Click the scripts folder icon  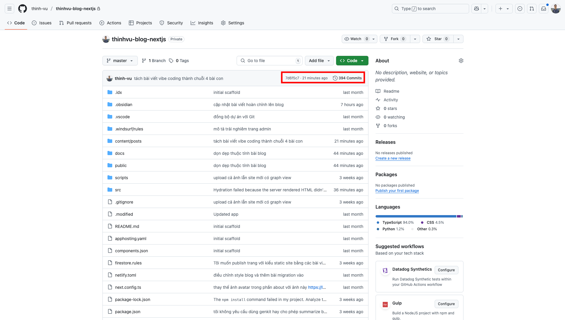[110, 177]
